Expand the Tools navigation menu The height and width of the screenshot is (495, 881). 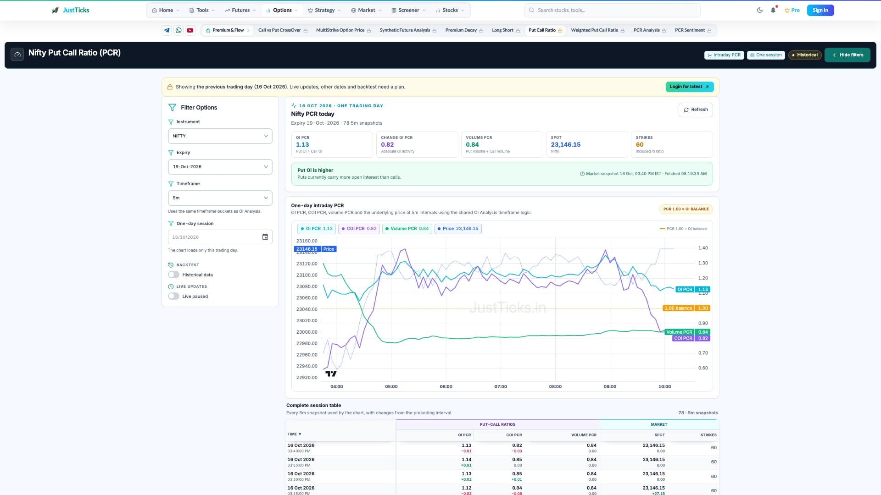[202, 10]
